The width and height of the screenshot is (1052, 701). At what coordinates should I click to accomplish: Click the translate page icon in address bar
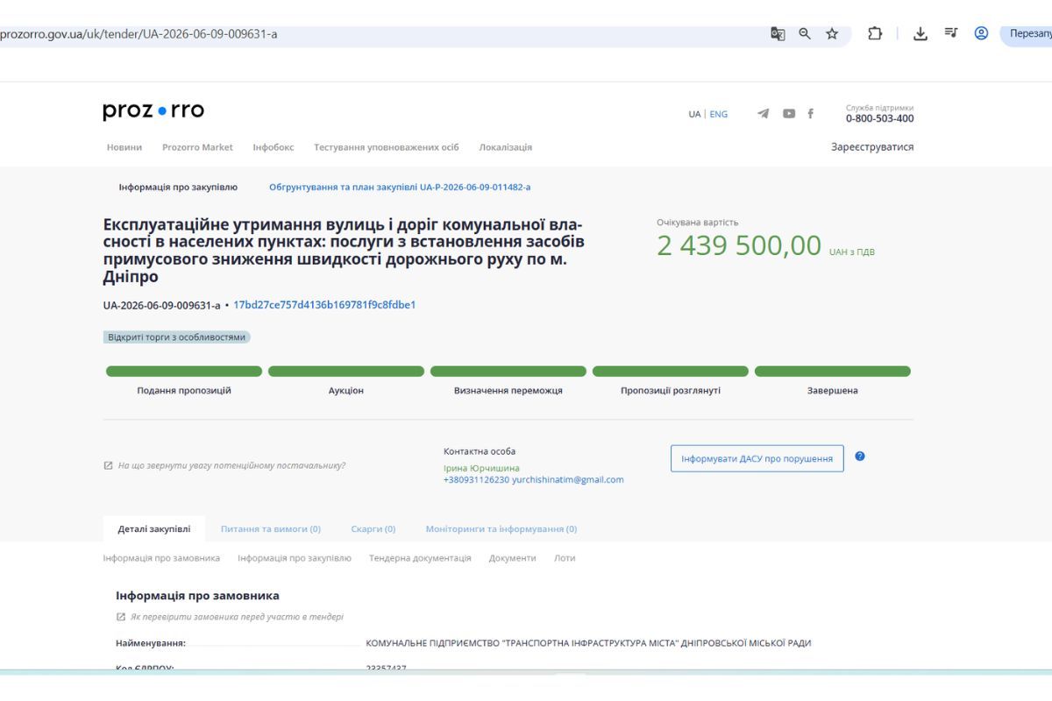coord(778,34)
